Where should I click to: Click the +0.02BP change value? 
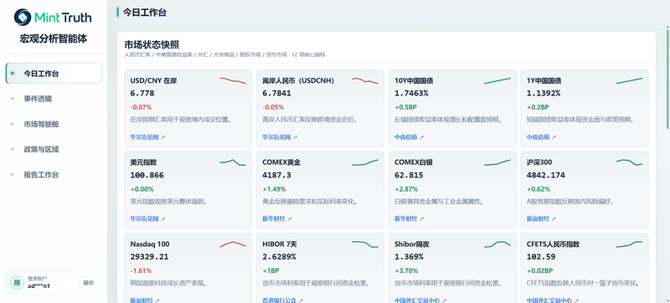540,270
